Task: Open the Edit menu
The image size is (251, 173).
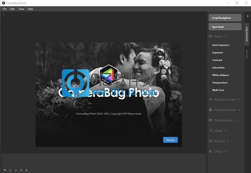Action: [x=12, y=9]
